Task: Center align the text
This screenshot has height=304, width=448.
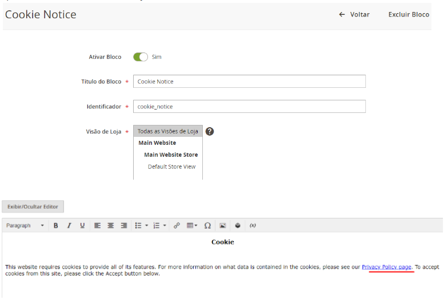Action: click(x=111, y=226)
